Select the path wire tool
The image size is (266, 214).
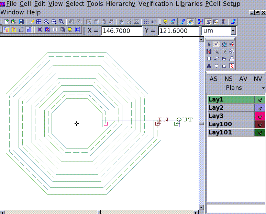click(x=217, y=59)
